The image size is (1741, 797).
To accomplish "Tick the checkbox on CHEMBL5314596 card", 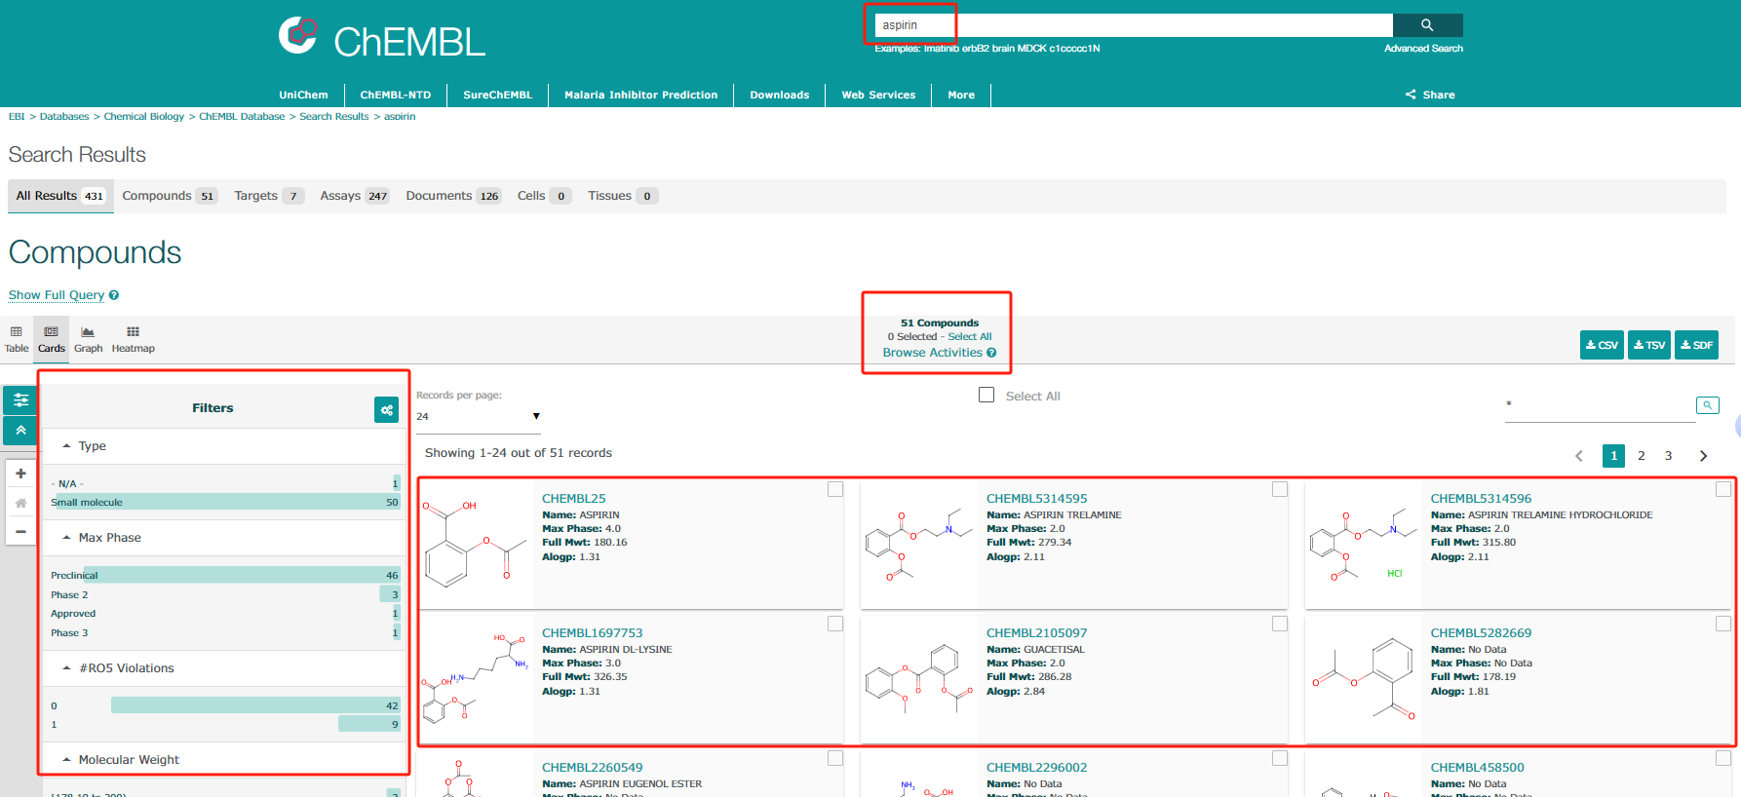I will pos(1723,489).
